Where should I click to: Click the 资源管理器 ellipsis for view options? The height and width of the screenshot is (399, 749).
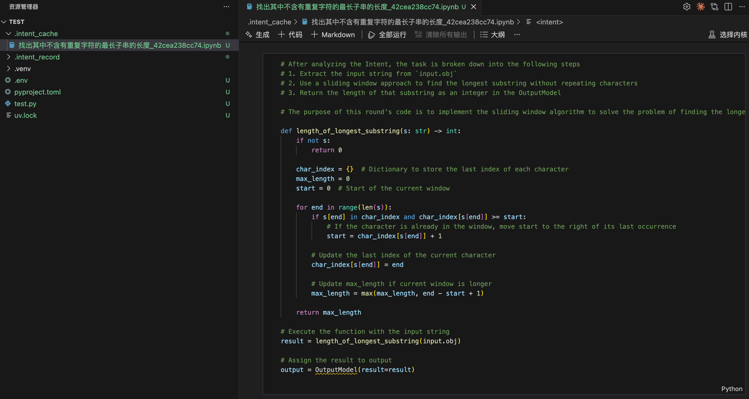(226, 7)
